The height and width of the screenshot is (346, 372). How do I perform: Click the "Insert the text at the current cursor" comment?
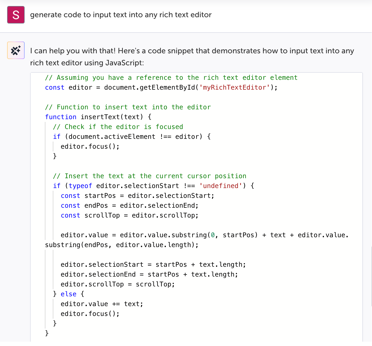click(x=150, y=176)
